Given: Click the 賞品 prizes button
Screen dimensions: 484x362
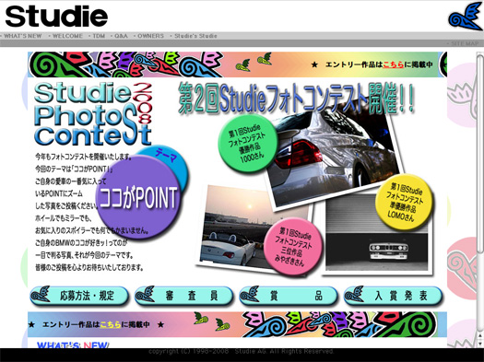Looking at the screenshot, I should (289, 296).
